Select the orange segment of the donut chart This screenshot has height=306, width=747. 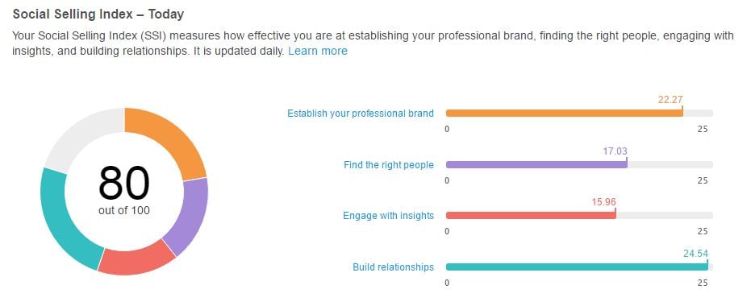click(x=173, y=139)
